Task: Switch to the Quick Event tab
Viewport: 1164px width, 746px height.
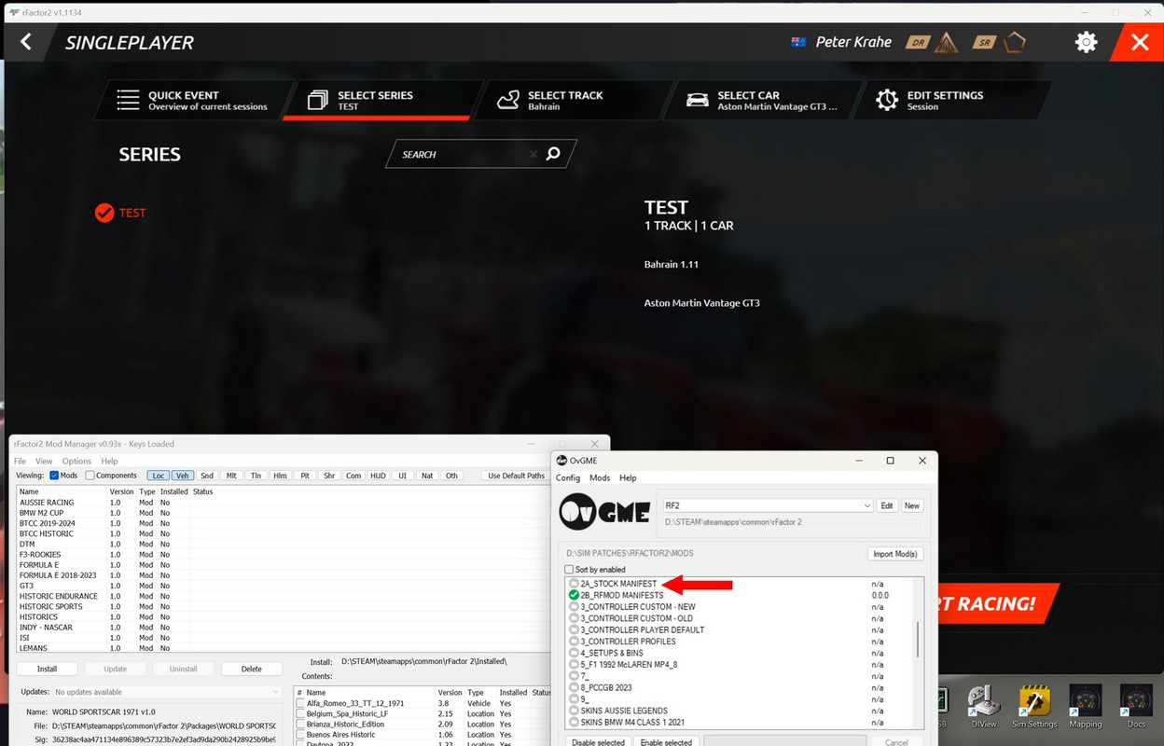Action: coord(193,100)
